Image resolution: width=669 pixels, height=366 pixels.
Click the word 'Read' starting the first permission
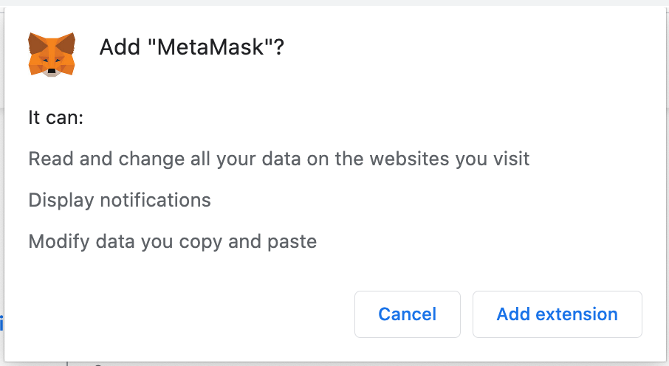pyautogui.click(x=47, y=159)
